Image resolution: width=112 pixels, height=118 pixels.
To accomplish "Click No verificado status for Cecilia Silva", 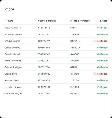I will [100, 74].
